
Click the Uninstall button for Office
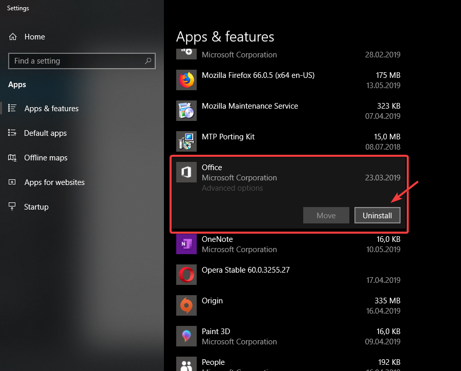[x=377, y=215]
